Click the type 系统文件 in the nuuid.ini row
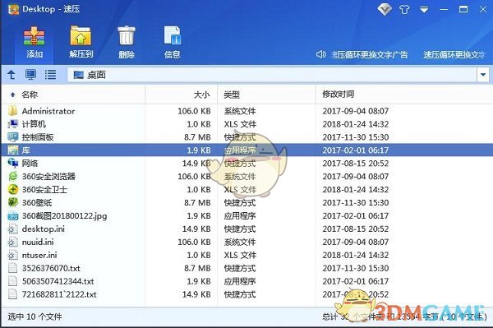Viewport: 493px width, 328px height. (x=240, y=243)
